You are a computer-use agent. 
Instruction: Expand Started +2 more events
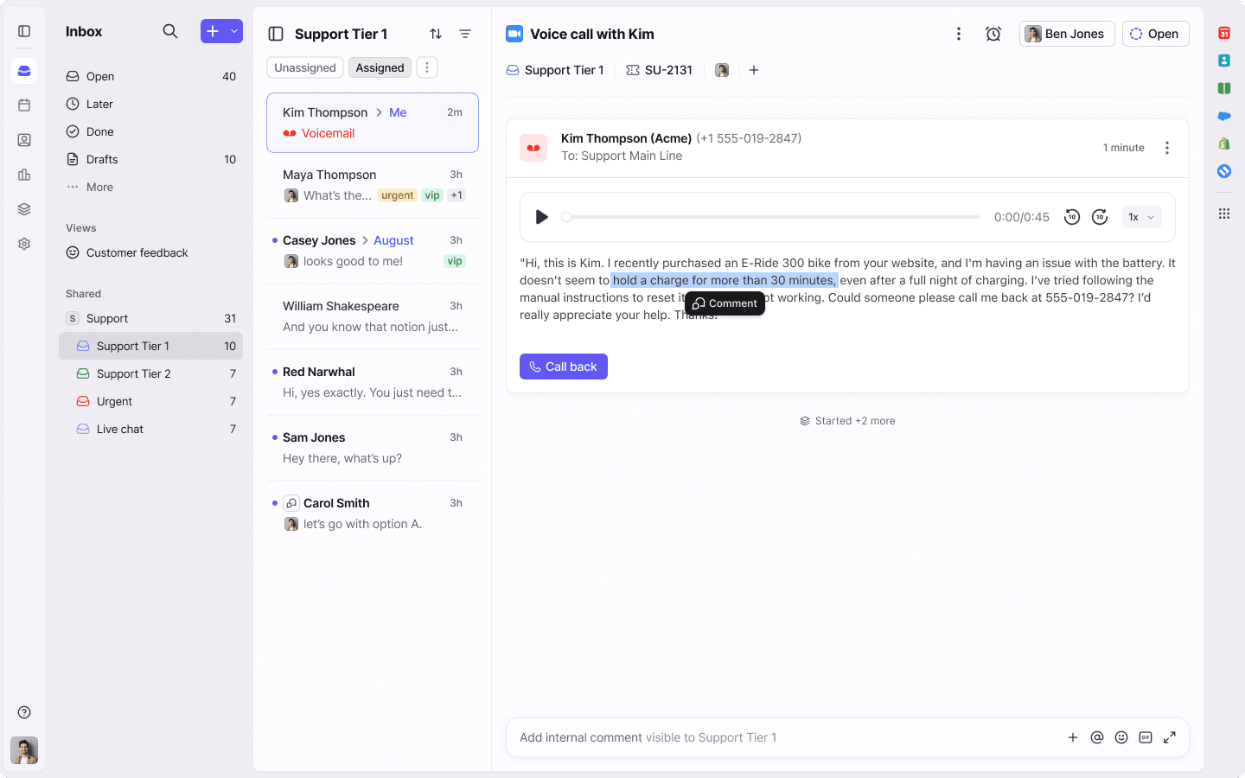[847, 420]
